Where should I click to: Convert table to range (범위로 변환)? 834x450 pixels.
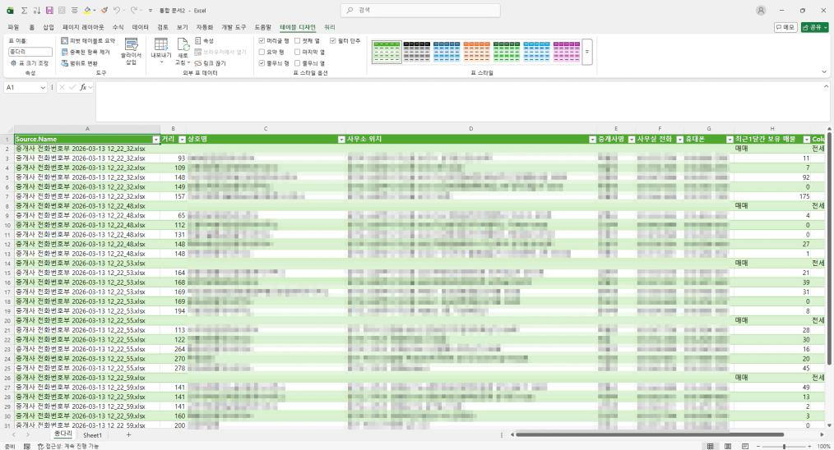tap(80, 63)
